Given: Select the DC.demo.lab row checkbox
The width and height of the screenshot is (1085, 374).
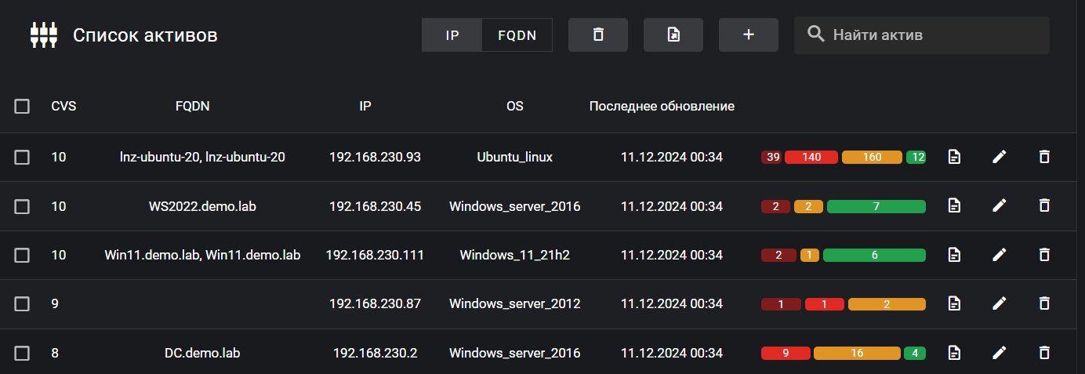Looking at the screenshot, I should (x=22, y=353).
